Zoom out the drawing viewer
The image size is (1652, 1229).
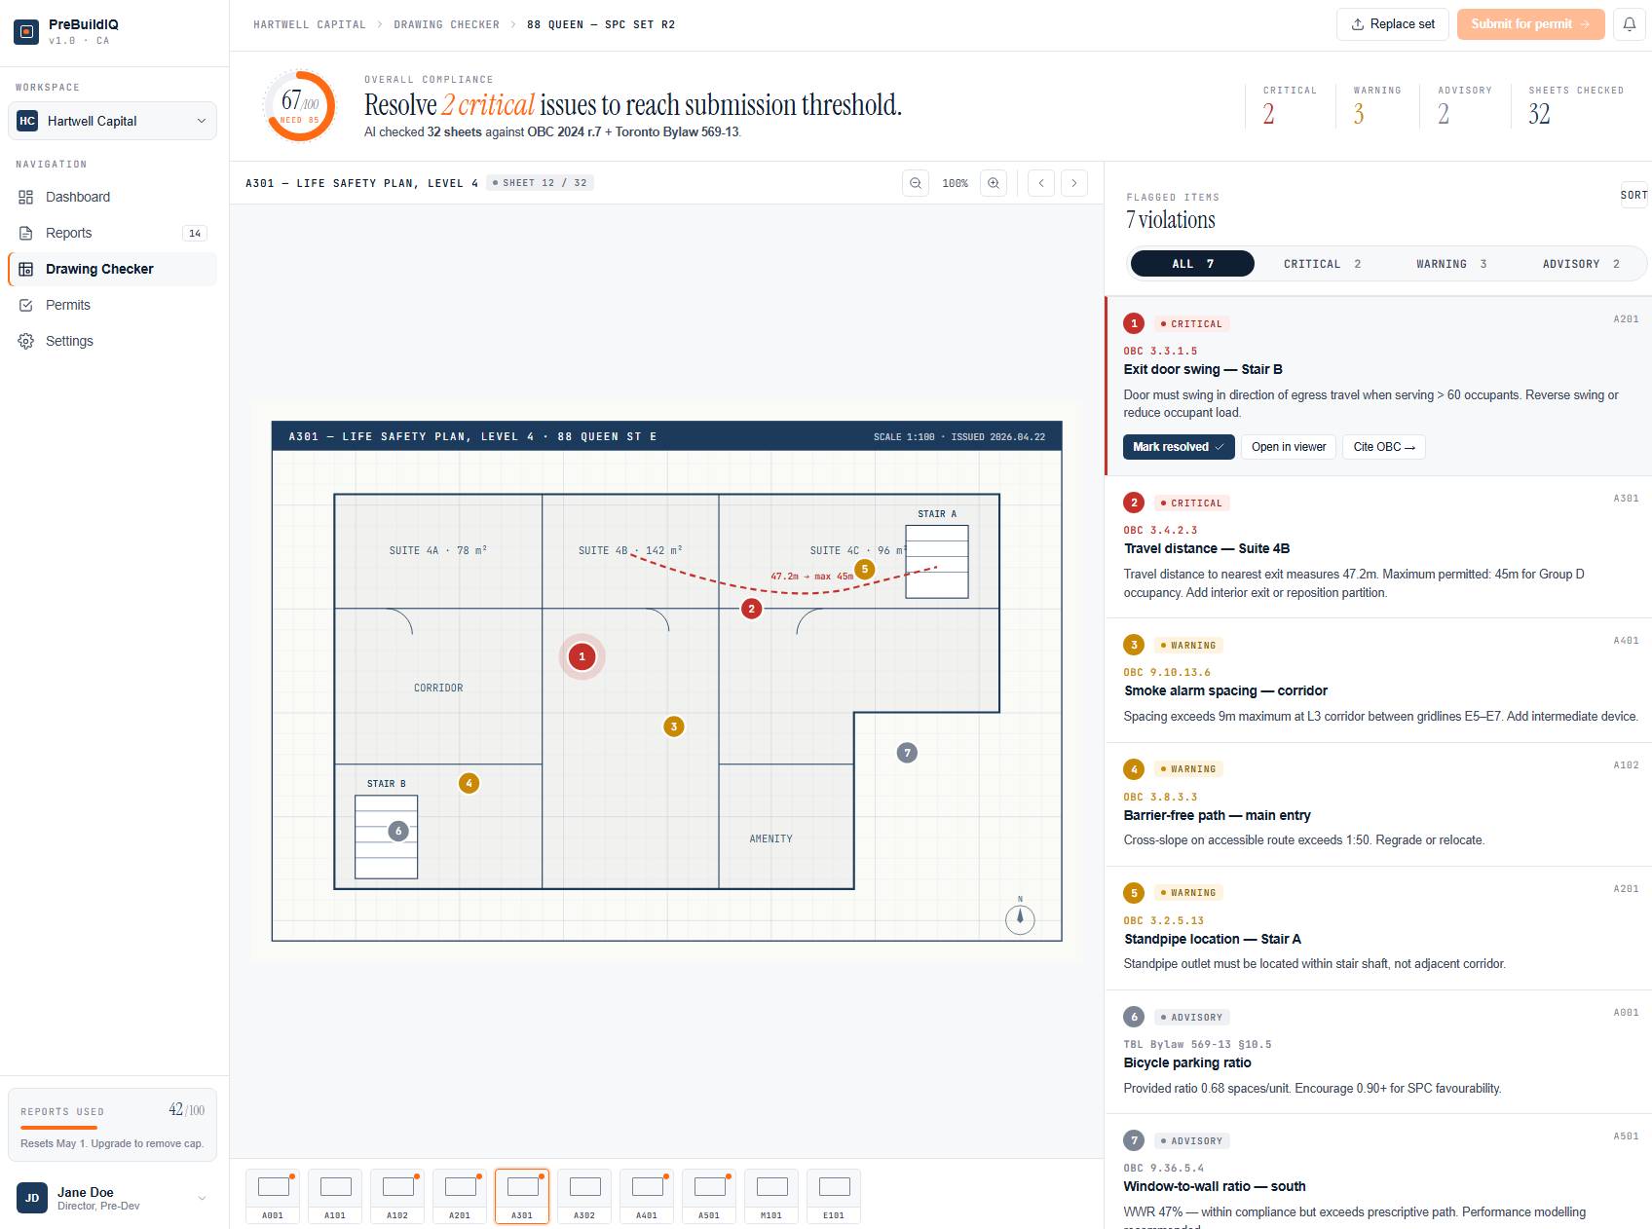[916, 183]
